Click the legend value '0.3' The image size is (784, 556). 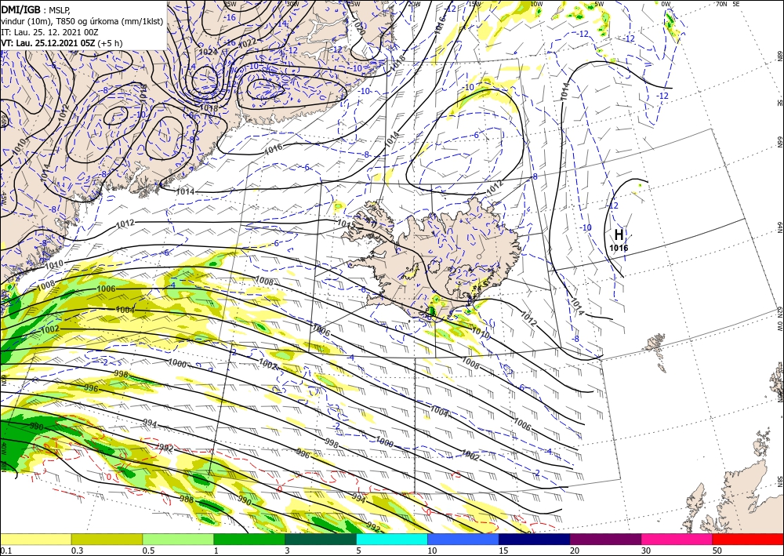pyautogui.click(x=77, y=551)
